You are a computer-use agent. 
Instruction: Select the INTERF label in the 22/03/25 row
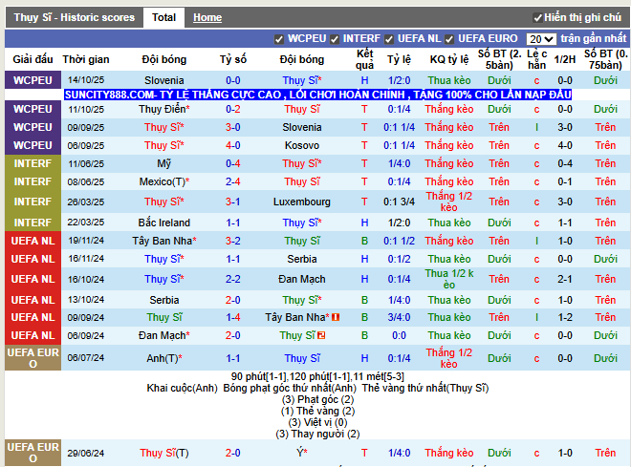(x=33, y=223)
